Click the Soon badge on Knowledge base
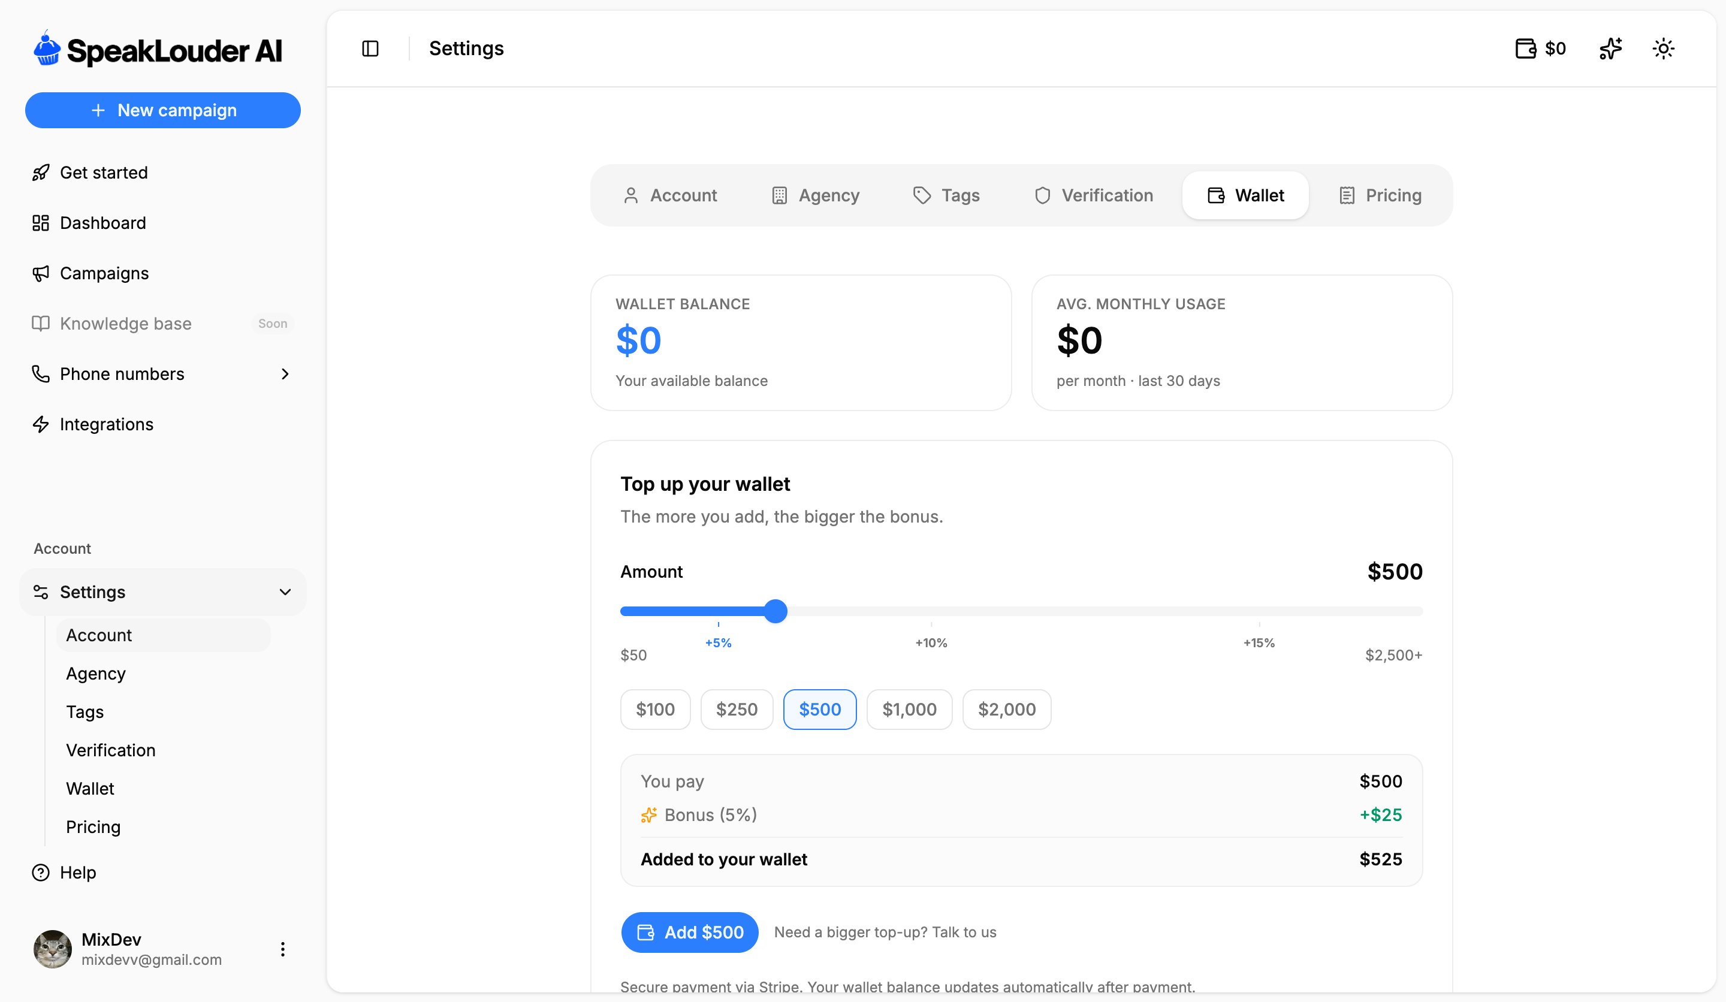The height and width of the screenshot is (1002, 1726). pos(273,323)
